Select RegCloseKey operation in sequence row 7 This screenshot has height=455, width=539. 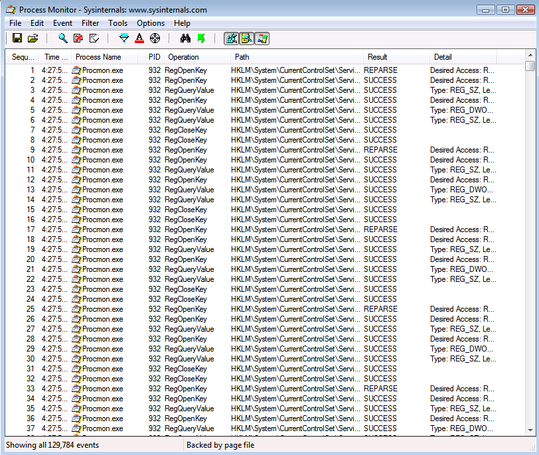[186, 130]
